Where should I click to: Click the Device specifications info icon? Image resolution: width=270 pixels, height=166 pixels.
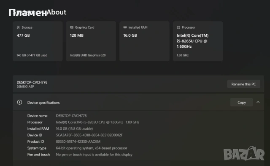(19, 102)
